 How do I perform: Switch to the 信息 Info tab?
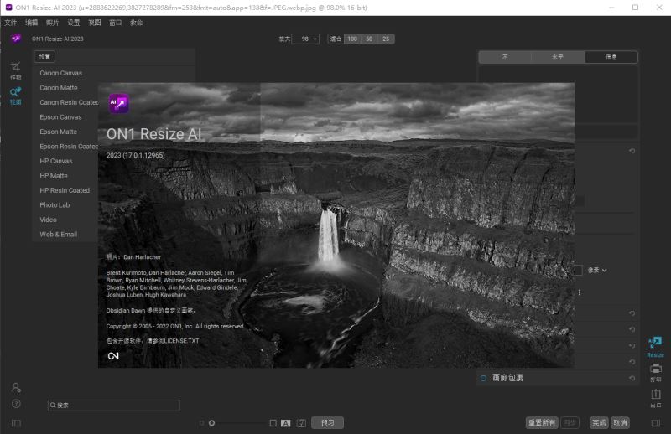pos(611,57)
